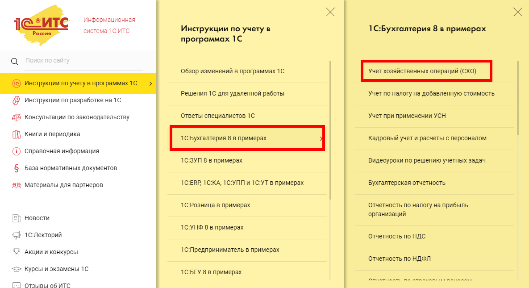Click the search magnifier icon
Image resolution: width=529 pixels, height=288 pixels.
pos(14,62)
